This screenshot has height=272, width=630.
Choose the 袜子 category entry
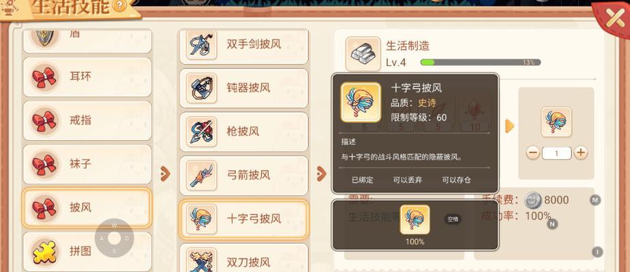point(87,165)
